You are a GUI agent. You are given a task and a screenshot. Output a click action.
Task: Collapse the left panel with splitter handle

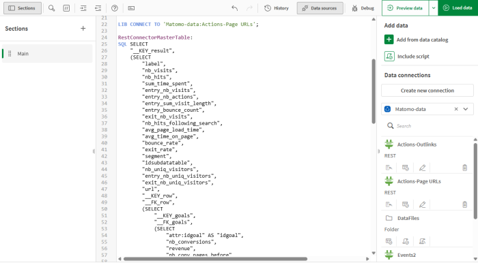point(94,151)
